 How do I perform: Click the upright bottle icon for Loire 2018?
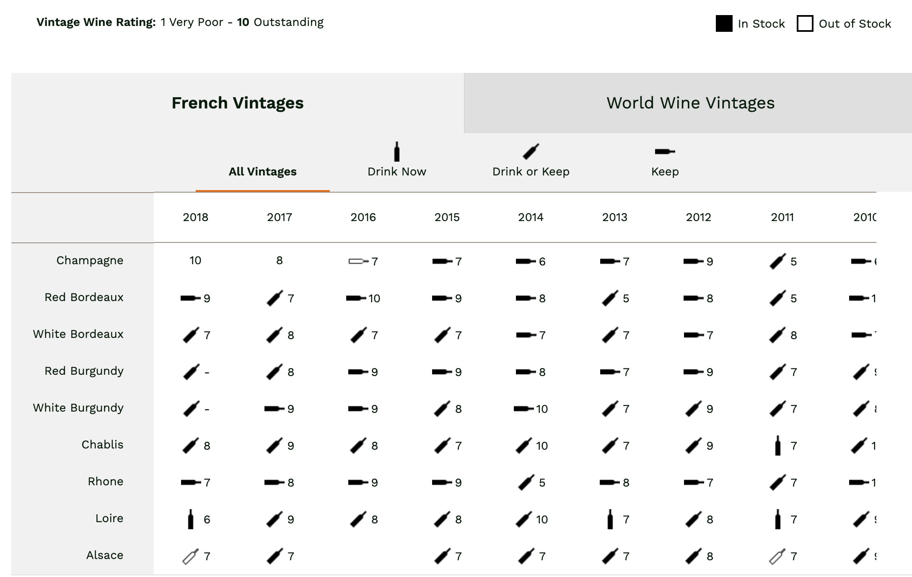pos(191,519)
